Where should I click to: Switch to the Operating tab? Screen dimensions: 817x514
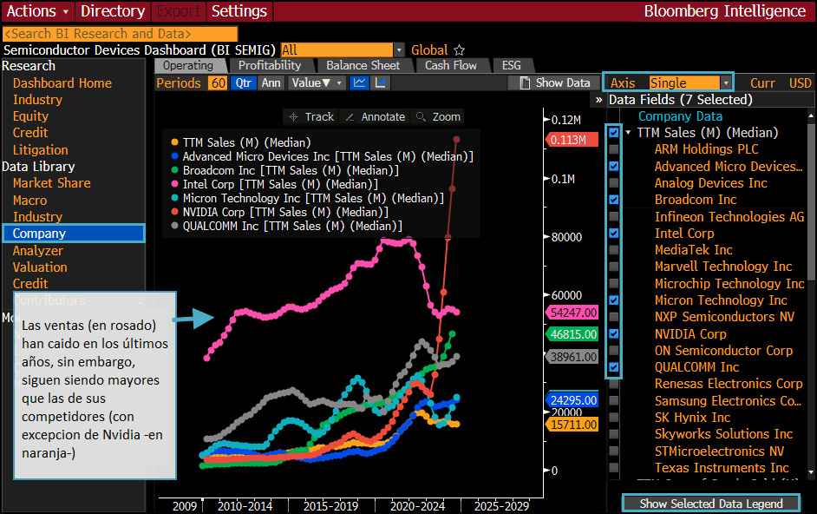point(188,66)
